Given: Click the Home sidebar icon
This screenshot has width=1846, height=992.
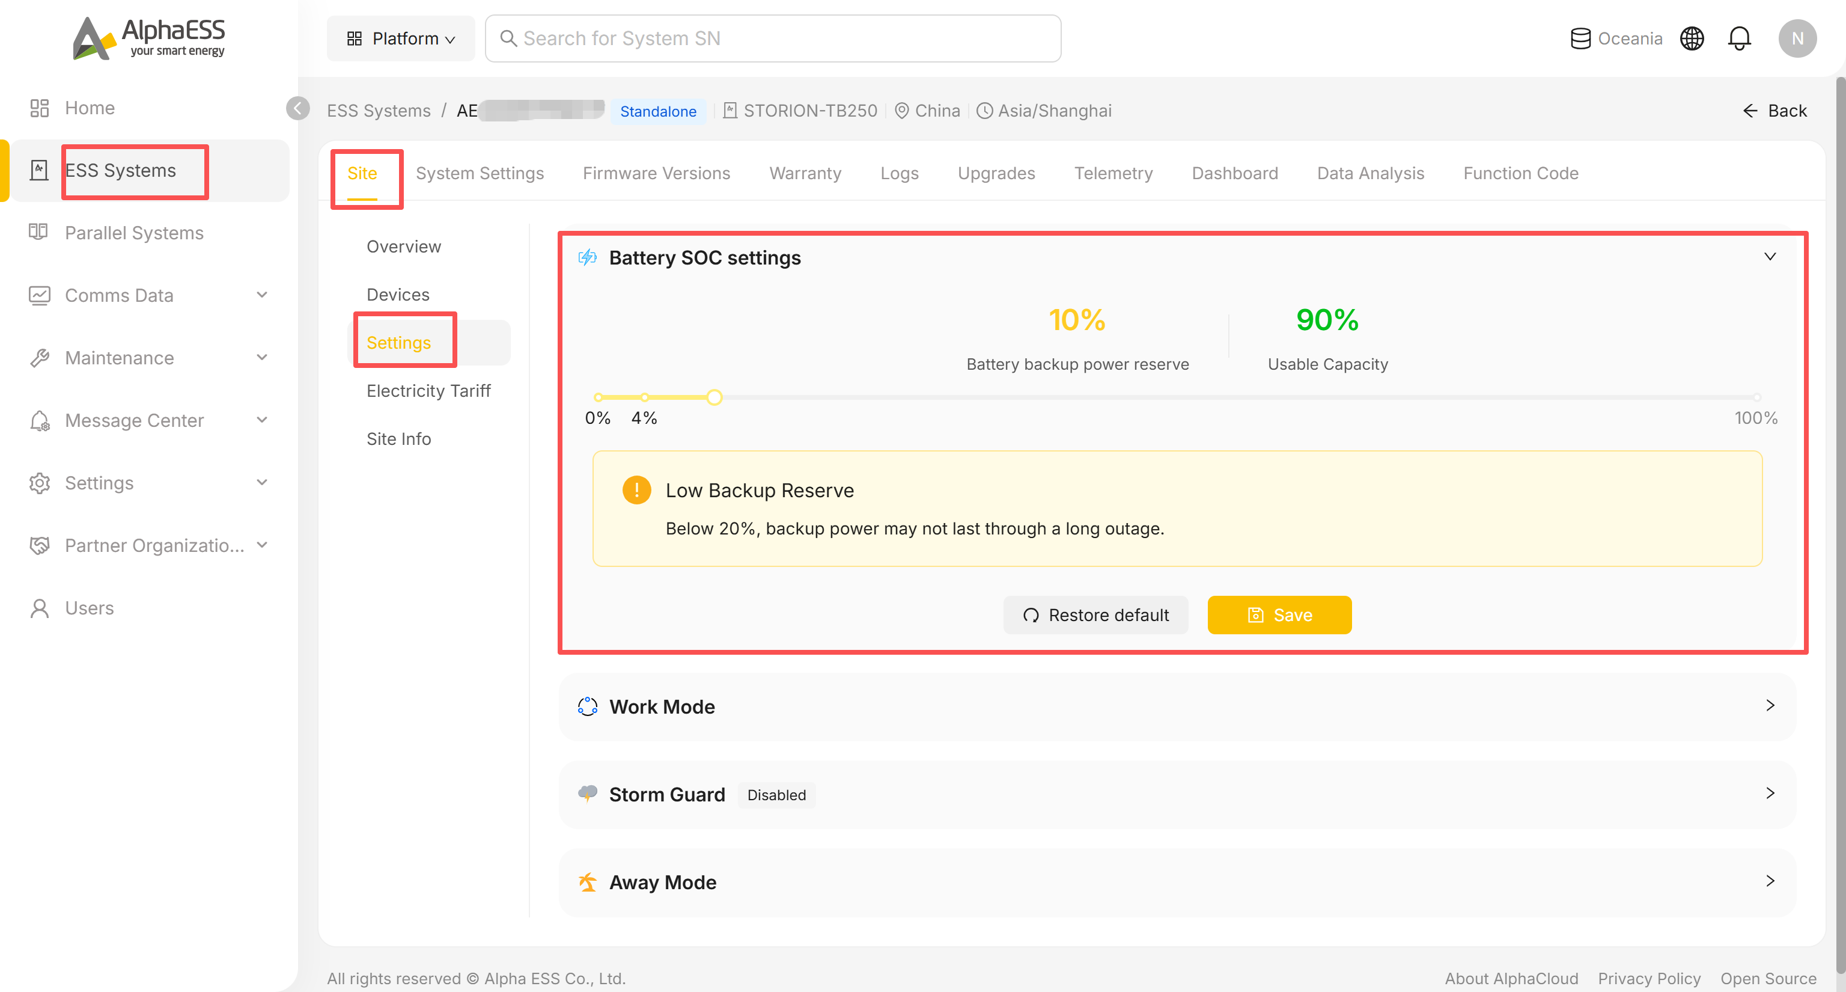Looking at the screenshot, I should coord(40,108).
